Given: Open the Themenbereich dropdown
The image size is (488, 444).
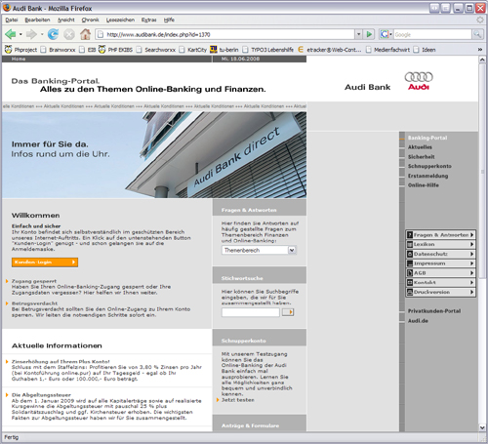Looking at the screenshot, I should [x=259, y=250].
